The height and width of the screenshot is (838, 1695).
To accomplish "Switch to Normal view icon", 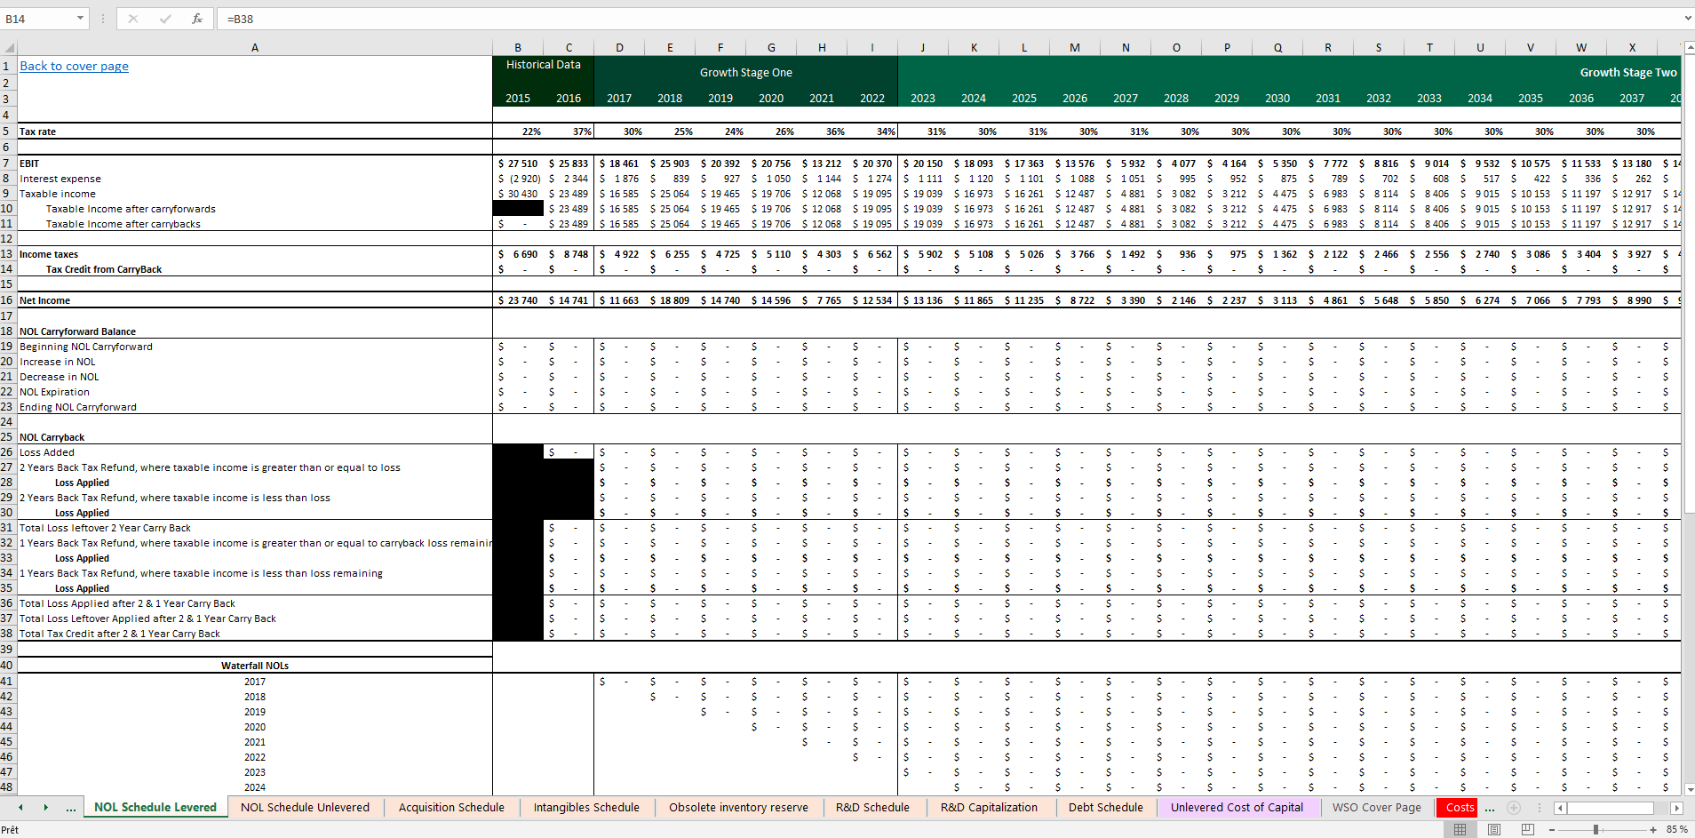I will [1460, 829].
